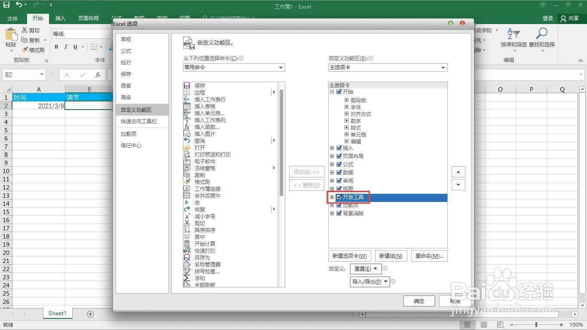Viewport: 587px width, 330px height.
Task: Click the 重命名 button
Action: (429, 256)
